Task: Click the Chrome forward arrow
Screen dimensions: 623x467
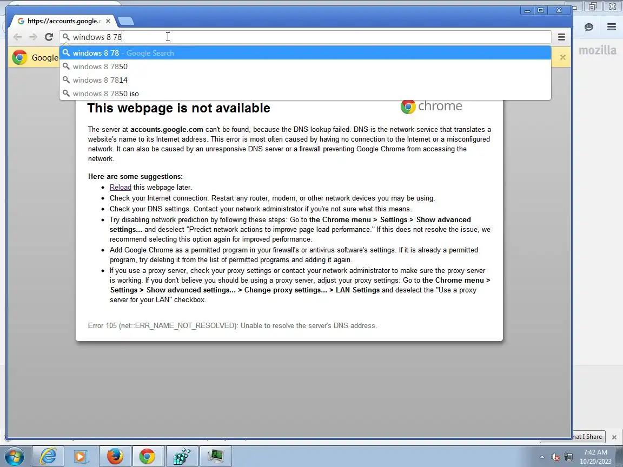Action: [33, 37]
